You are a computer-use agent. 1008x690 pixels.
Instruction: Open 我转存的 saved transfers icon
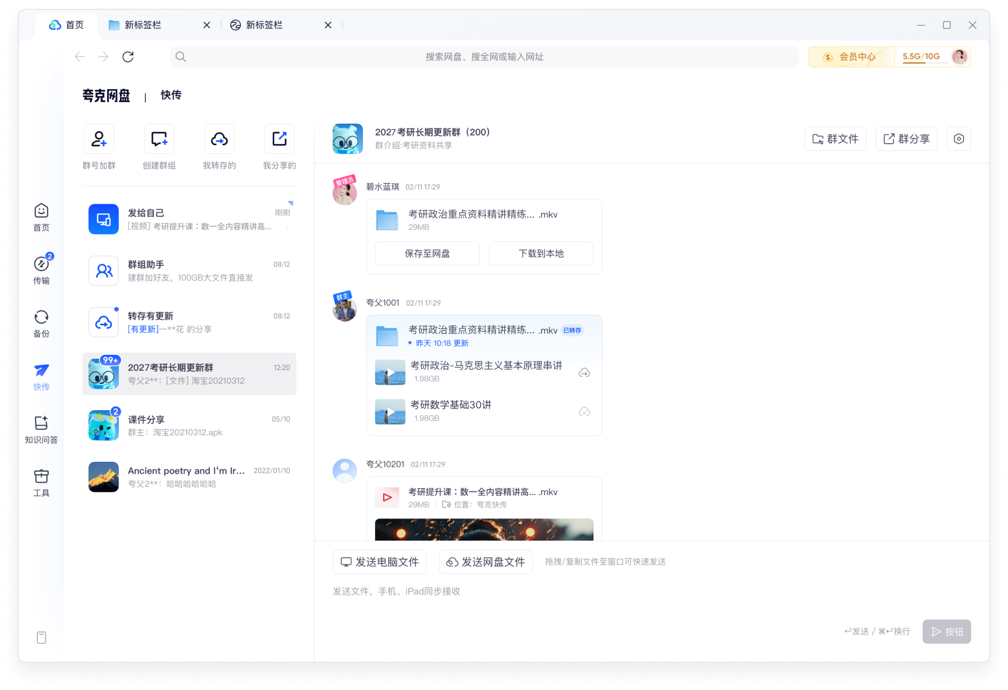point(219,139)
